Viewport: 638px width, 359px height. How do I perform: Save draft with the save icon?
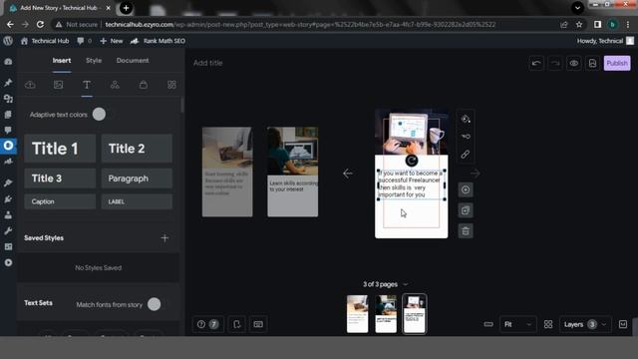pos(592,63)
